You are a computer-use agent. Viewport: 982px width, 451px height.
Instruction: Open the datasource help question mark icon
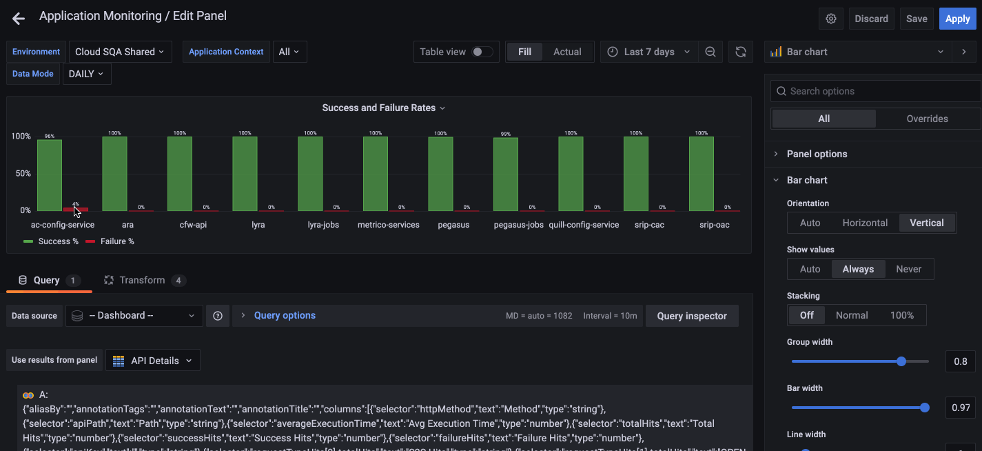click(218, 315)
